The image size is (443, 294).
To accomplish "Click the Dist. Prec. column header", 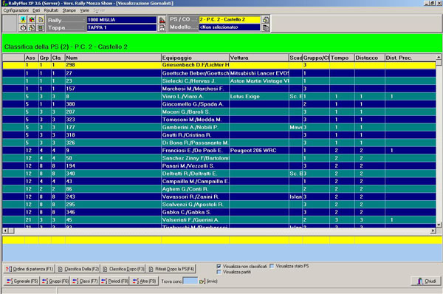I will (411, 58).
